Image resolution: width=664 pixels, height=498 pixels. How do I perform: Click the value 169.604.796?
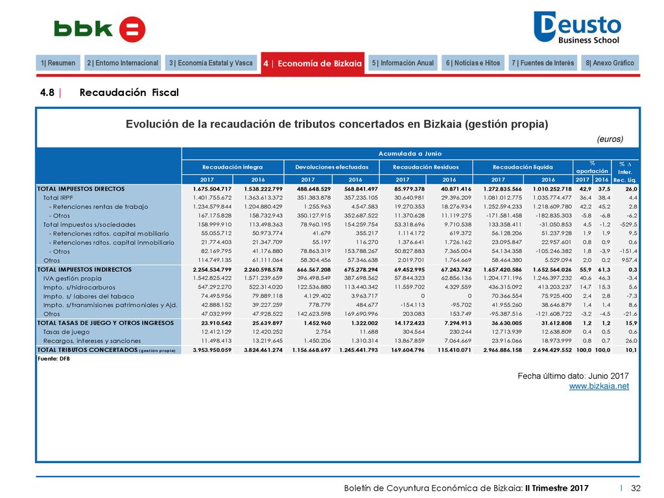coord(407,350)
